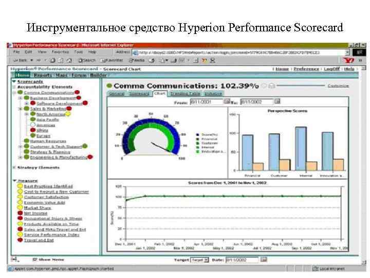Expand the Business Development tree node
This screenshot has width=370, height=278.
click(21, 98)
